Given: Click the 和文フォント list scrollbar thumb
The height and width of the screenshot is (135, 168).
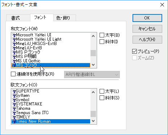Looking at the screenshot, I should click(93, 53).
